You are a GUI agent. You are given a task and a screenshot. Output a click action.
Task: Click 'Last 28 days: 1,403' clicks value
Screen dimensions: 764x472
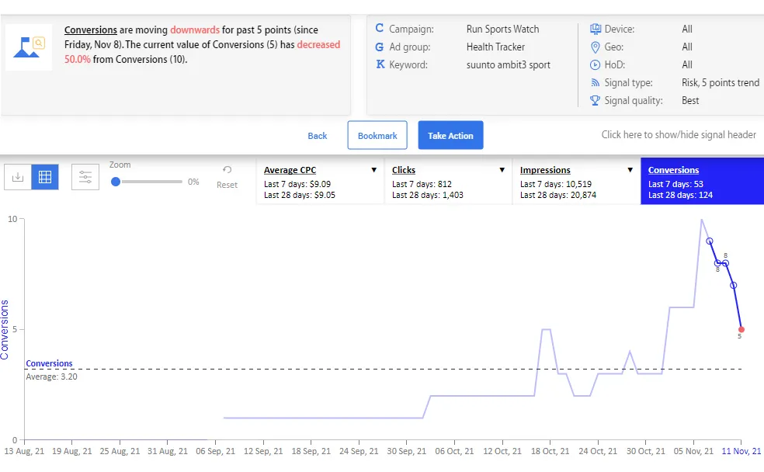coord(428,195)
